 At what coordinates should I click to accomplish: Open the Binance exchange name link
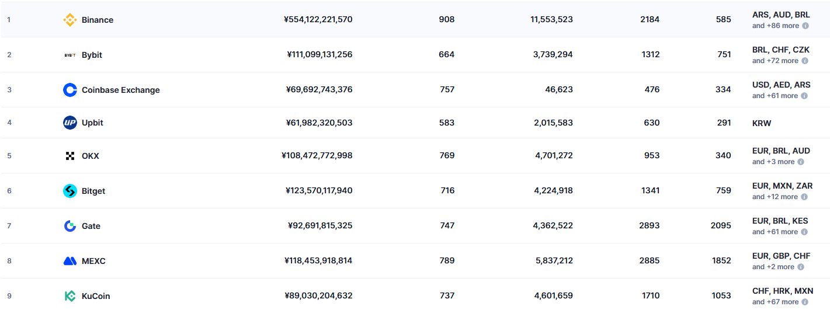click(x=98, y=20)
